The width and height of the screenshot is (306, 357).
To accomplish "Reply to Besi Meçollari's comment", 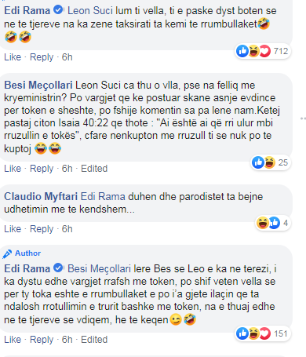I will pyautogui.click(x=42, y=169).
